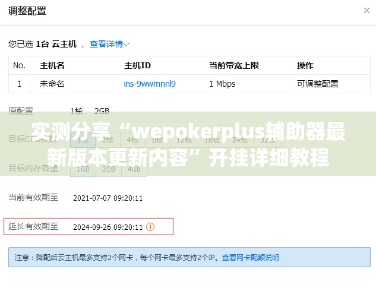The width and height of the screenshot is (376, 288).
Task: Click the 原配置 label
Action: pos(21,111)
